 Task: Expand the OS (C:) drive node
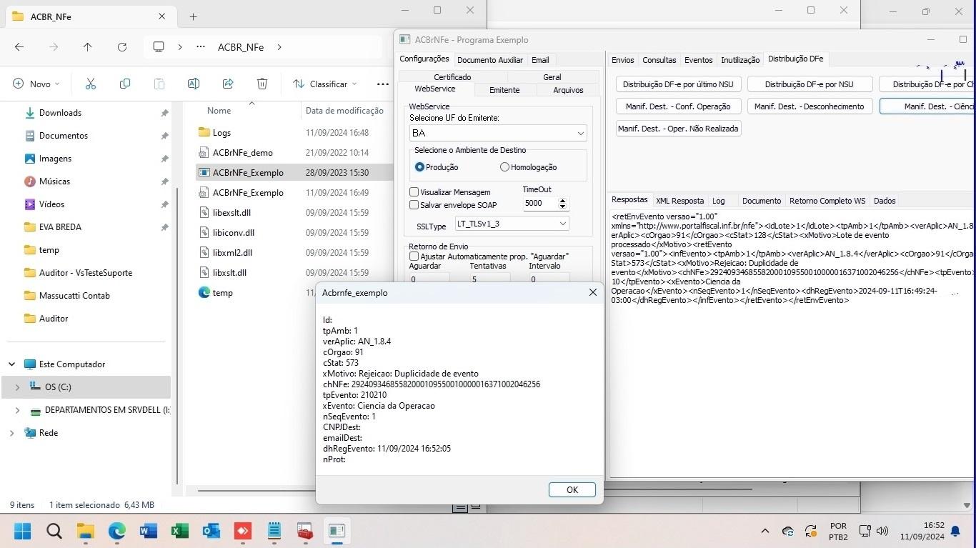click(17, 387)
